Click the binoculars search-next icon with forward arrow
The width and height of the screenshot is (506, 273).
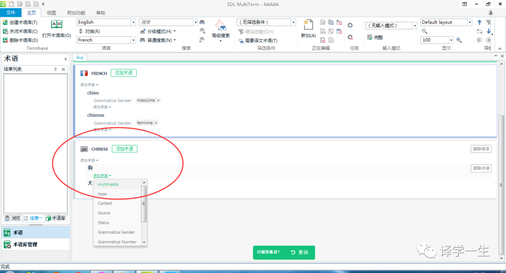[202, 31]
